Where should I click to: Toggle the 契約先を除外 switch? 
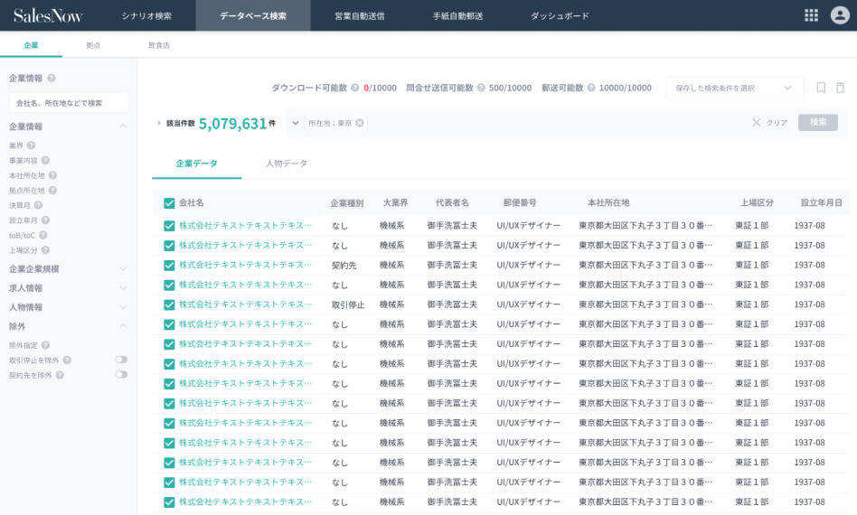coord(121,374)
